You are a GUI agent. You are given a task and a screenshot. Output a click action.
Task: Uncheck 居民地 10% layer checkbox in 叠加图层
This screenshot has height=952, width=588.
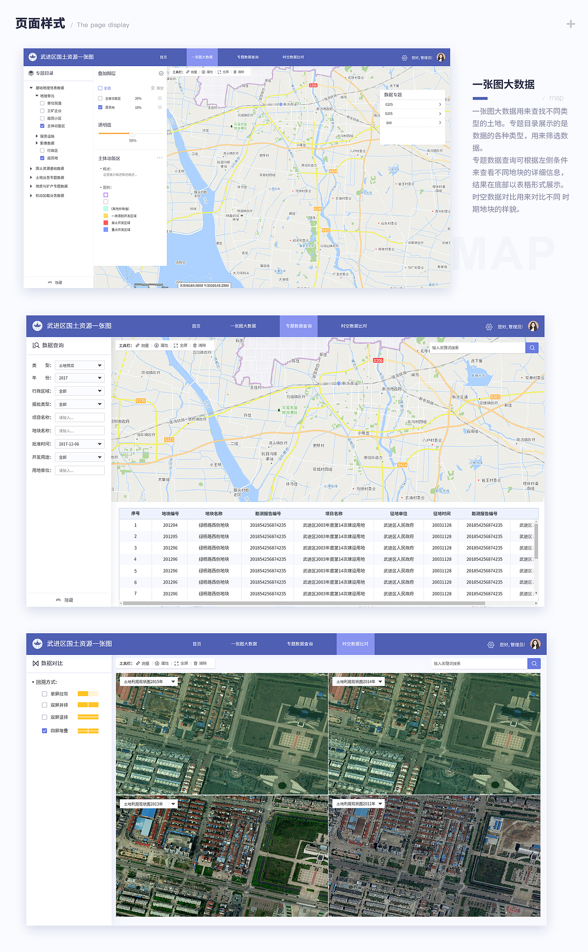tap(100, 107)
